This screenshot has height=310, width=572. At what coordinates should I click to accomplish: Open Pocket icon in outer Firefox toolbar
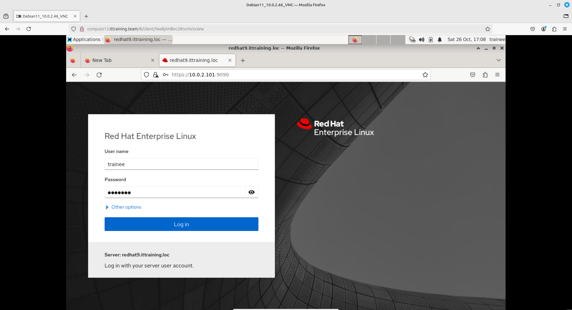click(533, 29)
